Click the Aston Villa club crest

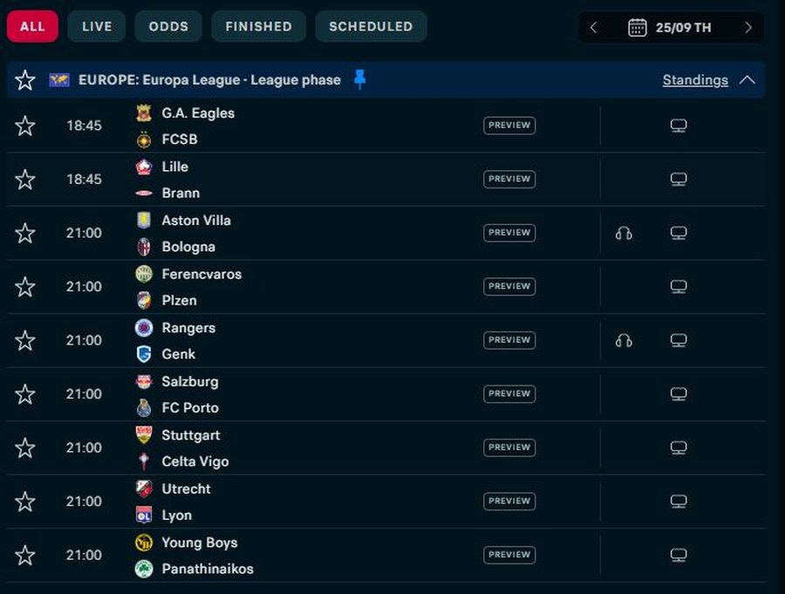pyautogui.click(x=144, y=221)
